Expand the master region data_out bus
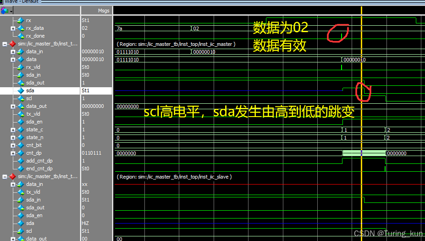This screenshot has width=425, height=241. pyautogui.click(x=13, y=106)
